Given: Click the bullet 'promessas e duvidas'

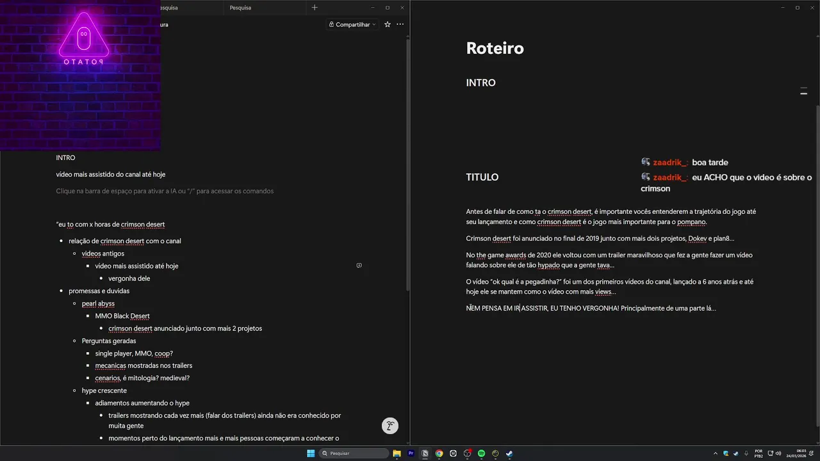Looking at the screenshot, I should [x=99, y=291].
